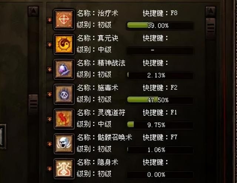The image size is (237, 183).
Task: Expand the plus marker beside 施毒术
Action: pos(50,94)
